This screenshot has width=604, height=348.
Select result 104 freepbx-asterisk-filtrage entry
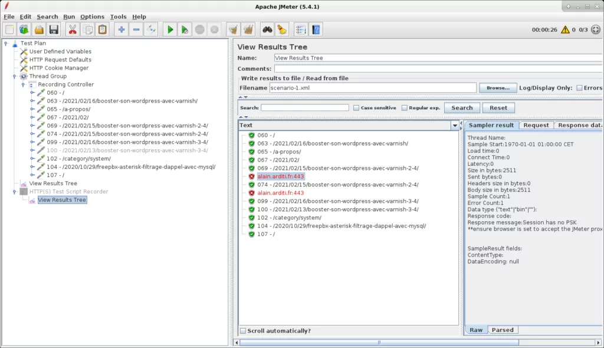tap(342, 226)
